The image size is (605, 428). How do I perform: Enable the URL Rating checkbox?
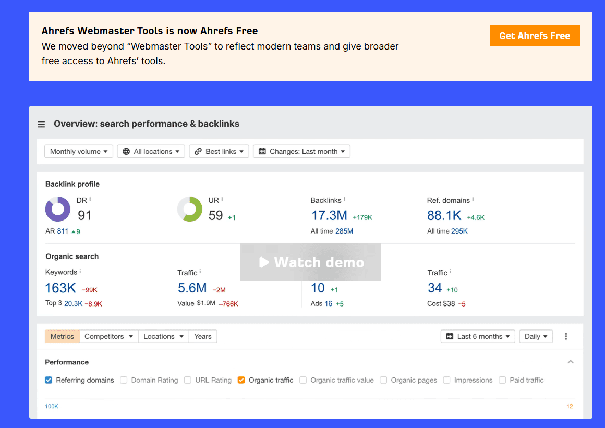pyautogui.click(x=188, y=380)
